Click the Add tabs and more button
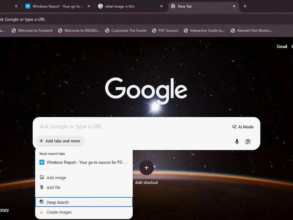 60,141
